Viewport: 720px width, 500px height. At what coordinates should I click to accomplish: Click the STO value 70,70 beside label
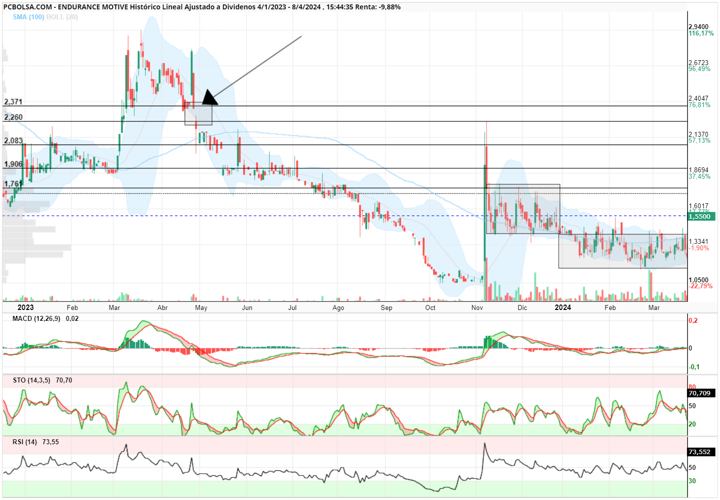pyautogui.click(x=64, y=380)
